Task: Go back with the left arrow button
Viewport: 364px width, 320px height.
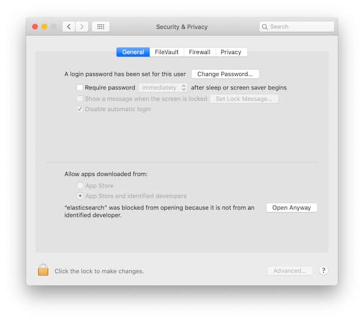Action: (69, 27)
